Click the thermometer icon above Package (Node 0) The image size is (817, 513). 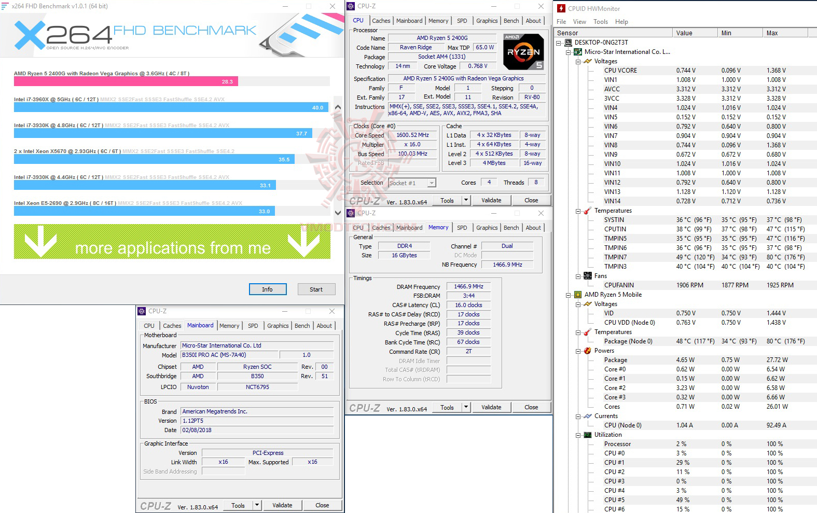588,332
